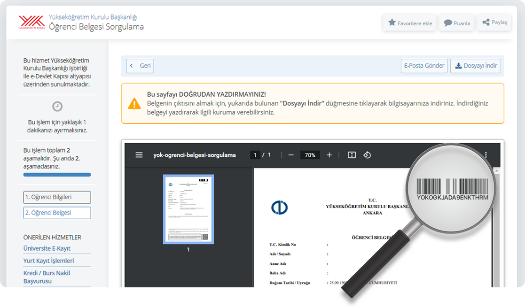Image resolution: width=525 pixels, height=308 pixels.
Task: Open the Yurt Kayıt İşlemleri link
Action: [48, 261]
